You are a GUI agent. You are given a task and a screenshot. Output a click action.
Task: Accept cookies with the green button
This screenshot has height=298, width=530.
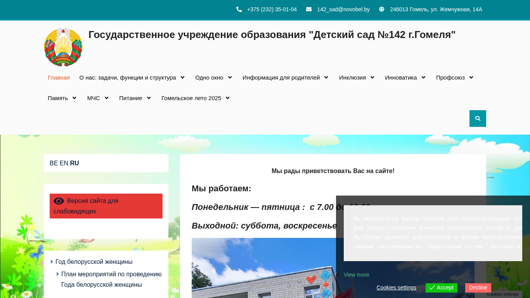(441, 288)
